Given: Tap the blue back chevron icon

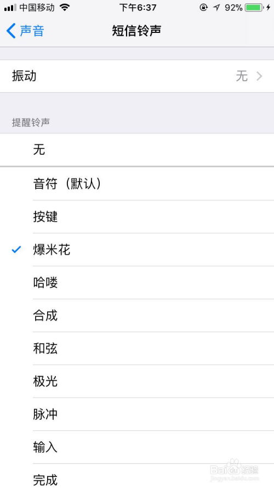Looking at the screenshot, I should (11, 31).
